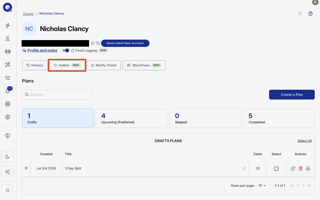Go to previous page arrow
The height and width of the screenshot is (200, 320).
pos(298,186)
